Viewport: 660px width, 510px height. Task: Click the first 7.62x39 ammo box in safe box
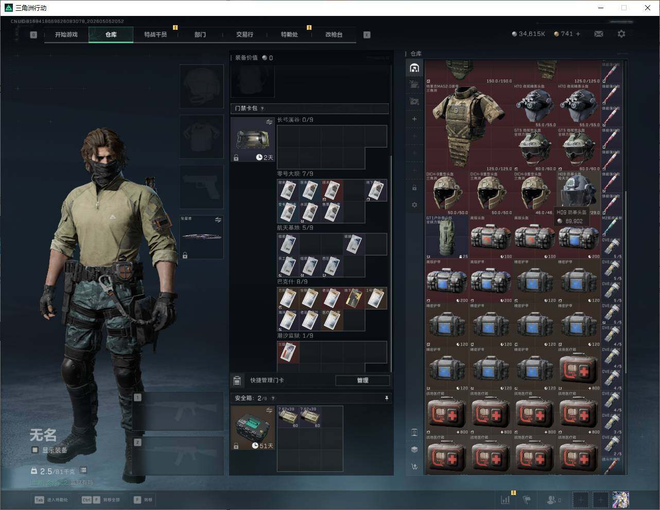coord(288,417)
